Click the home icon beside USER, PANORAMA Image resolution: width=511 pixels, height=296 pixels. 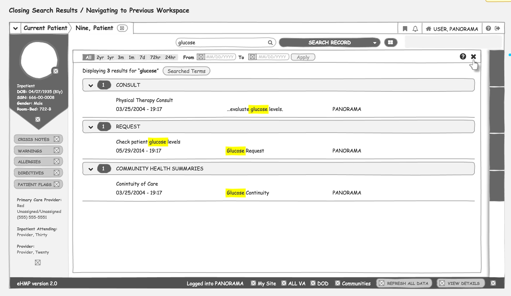pos(428,29)
